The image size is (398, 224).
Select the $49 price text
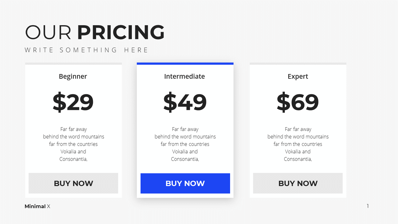coord(185,102)
